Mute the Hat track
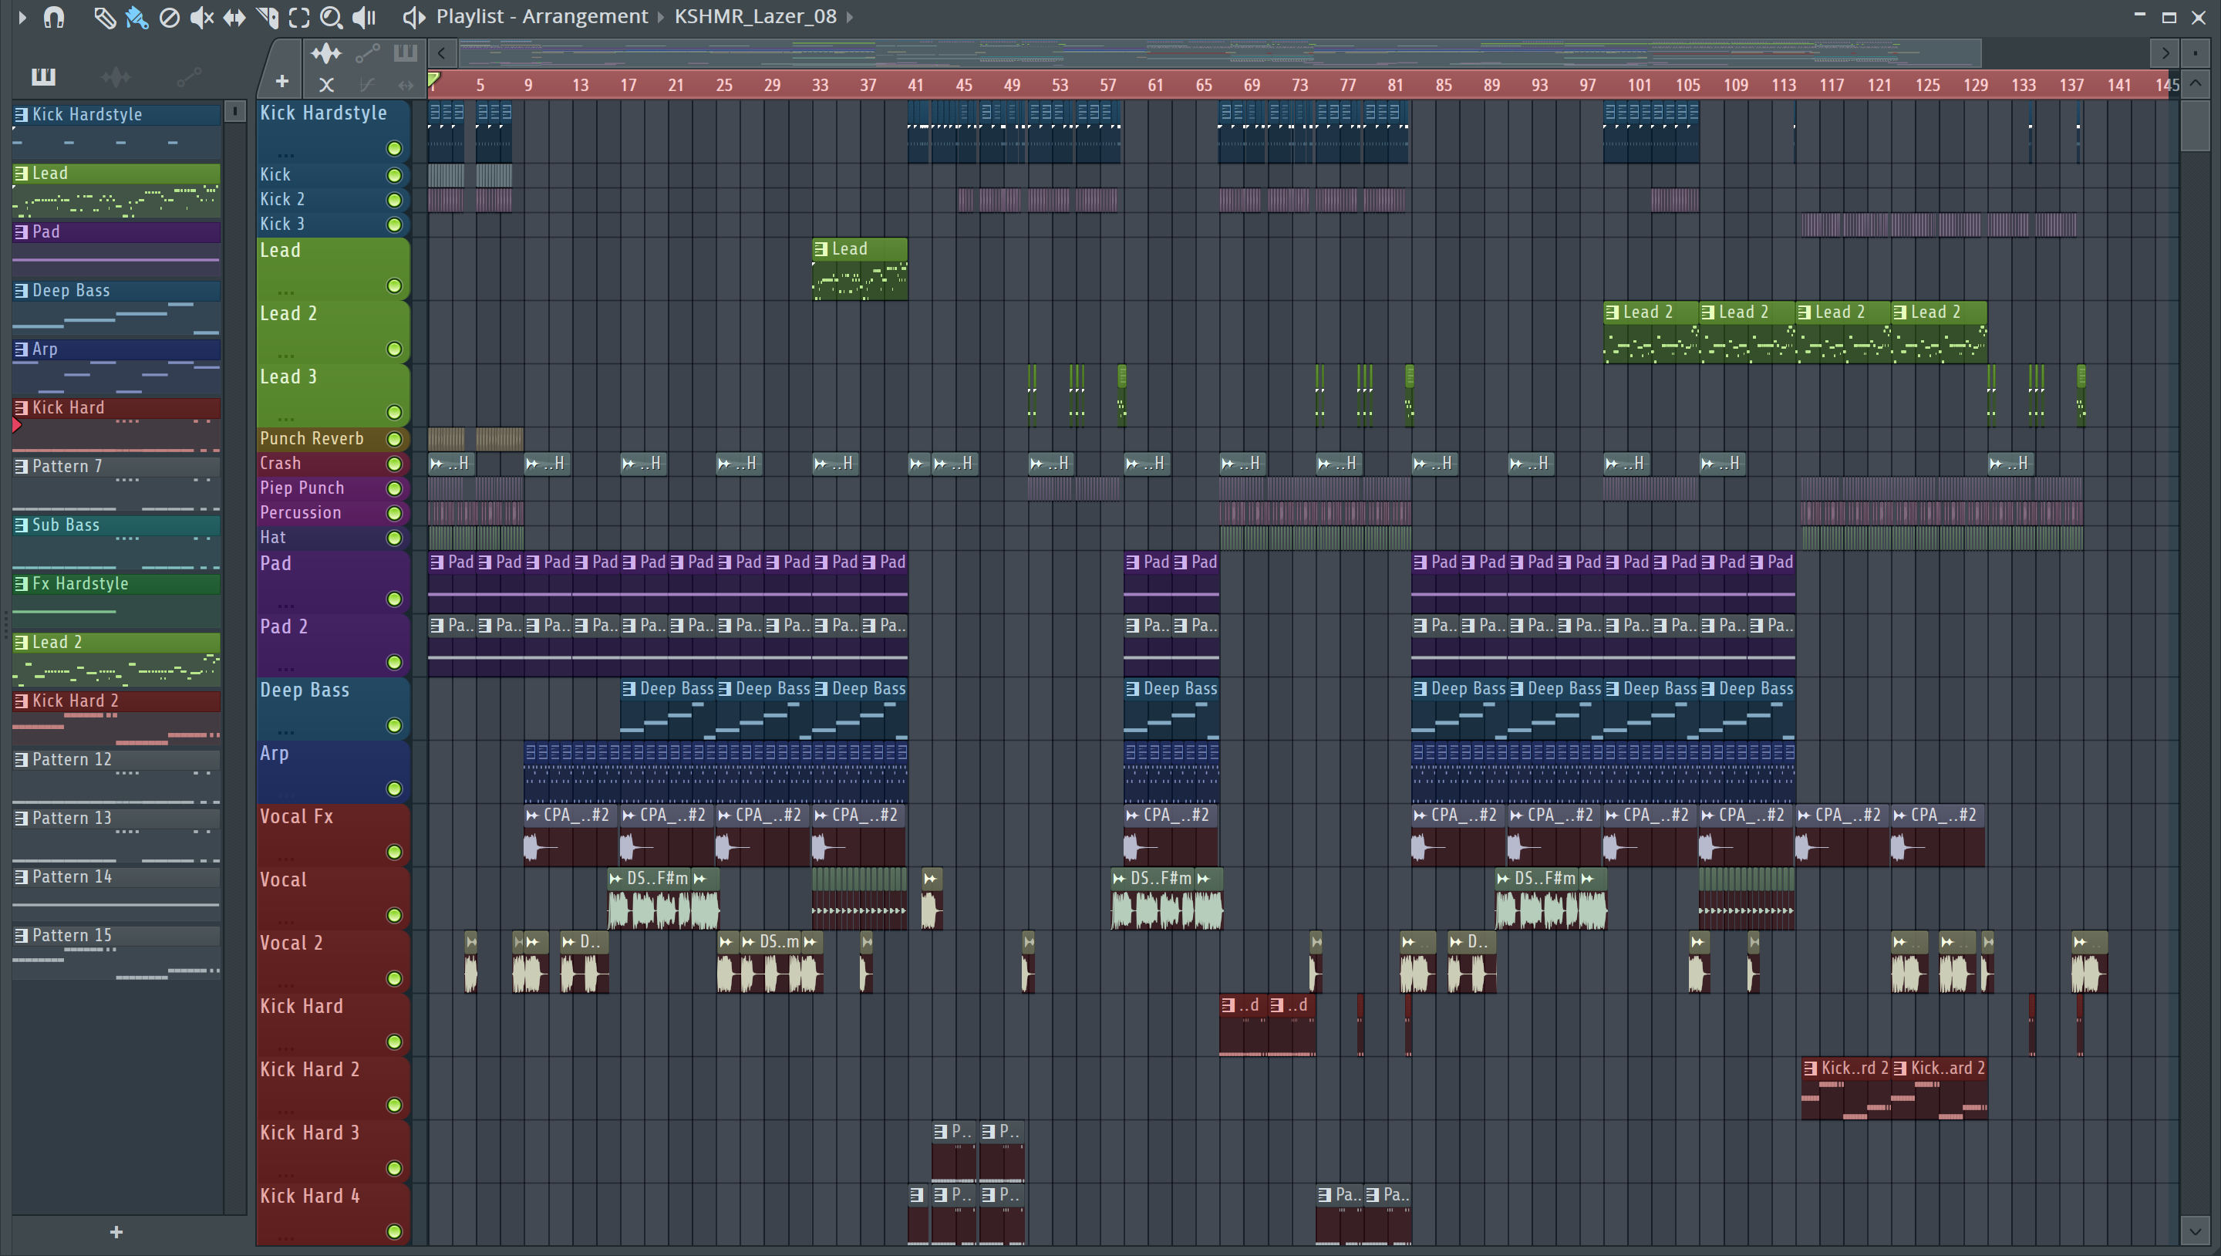Image resolution: width=2221 pixels, height=1256 pixels. pos(394,539)
